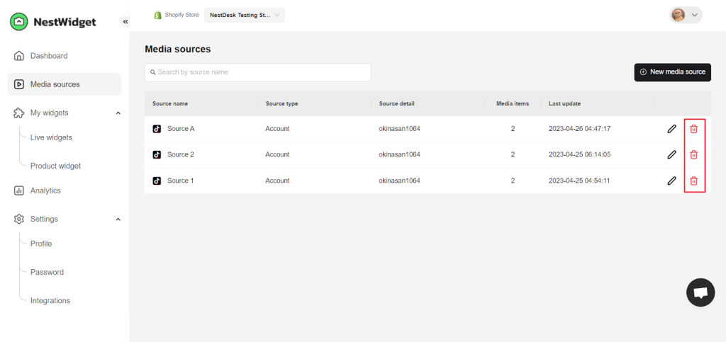Delete Source 2 with trash icon
Screen dimensions: 726x342
tap(693, 155)
